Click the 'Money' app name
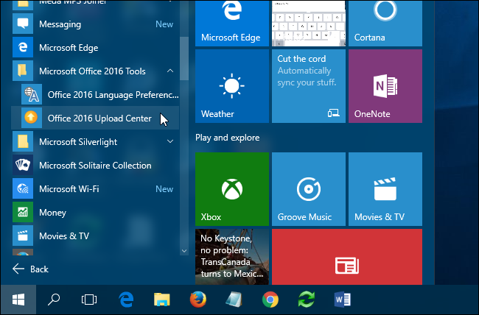 [52, 213]
